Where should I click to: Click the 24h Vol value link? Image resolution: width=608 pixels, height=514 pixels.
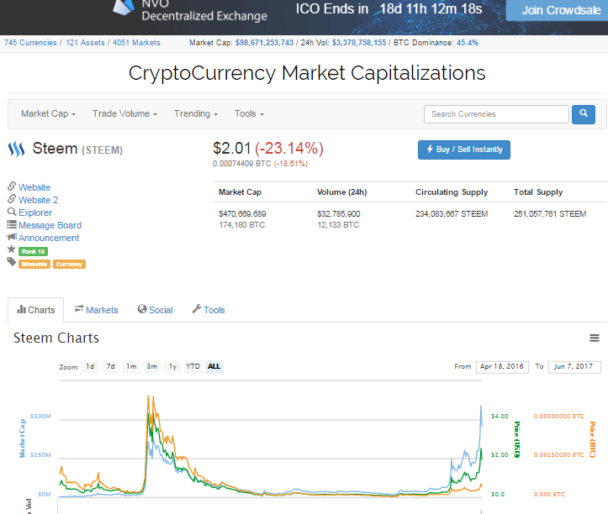tap(359, 43)
